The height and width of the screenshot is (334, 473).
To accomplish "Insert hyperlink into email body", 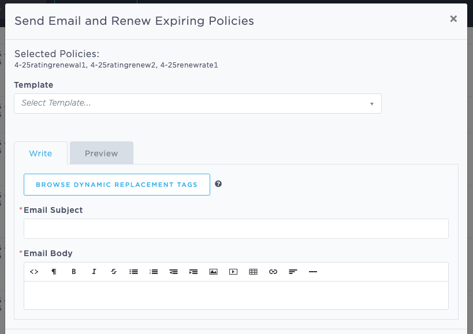I will click(273, 272).
